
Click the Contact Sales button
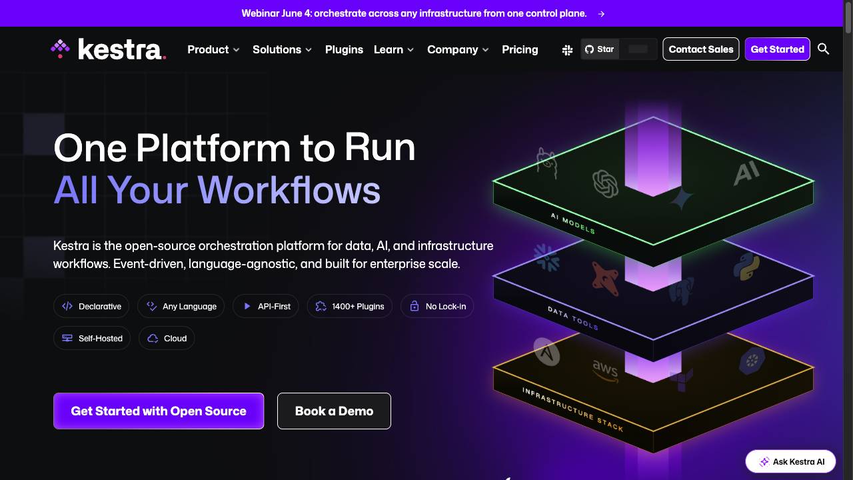(701, 49)
